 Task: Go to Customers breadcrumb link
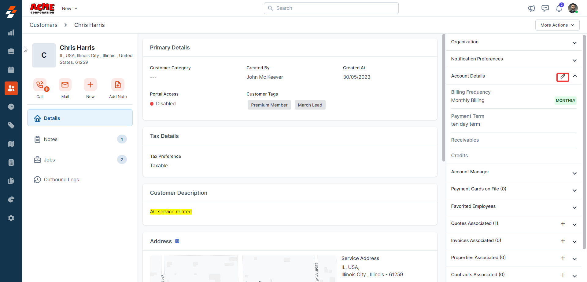coord(43,25)
